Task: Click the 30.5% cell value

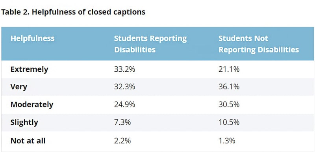Action: 229,104
